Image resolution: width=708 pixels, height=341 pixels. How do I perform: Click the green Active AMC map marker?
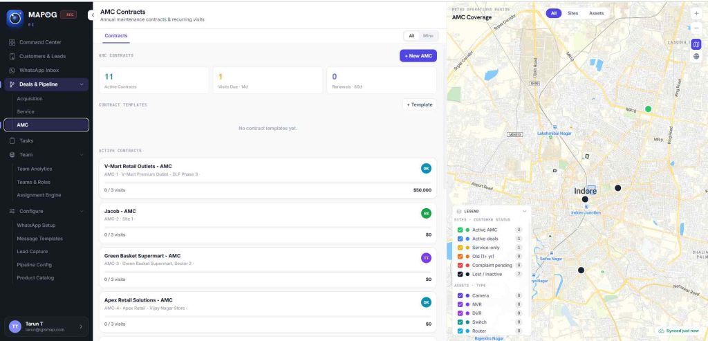[648, 109]
